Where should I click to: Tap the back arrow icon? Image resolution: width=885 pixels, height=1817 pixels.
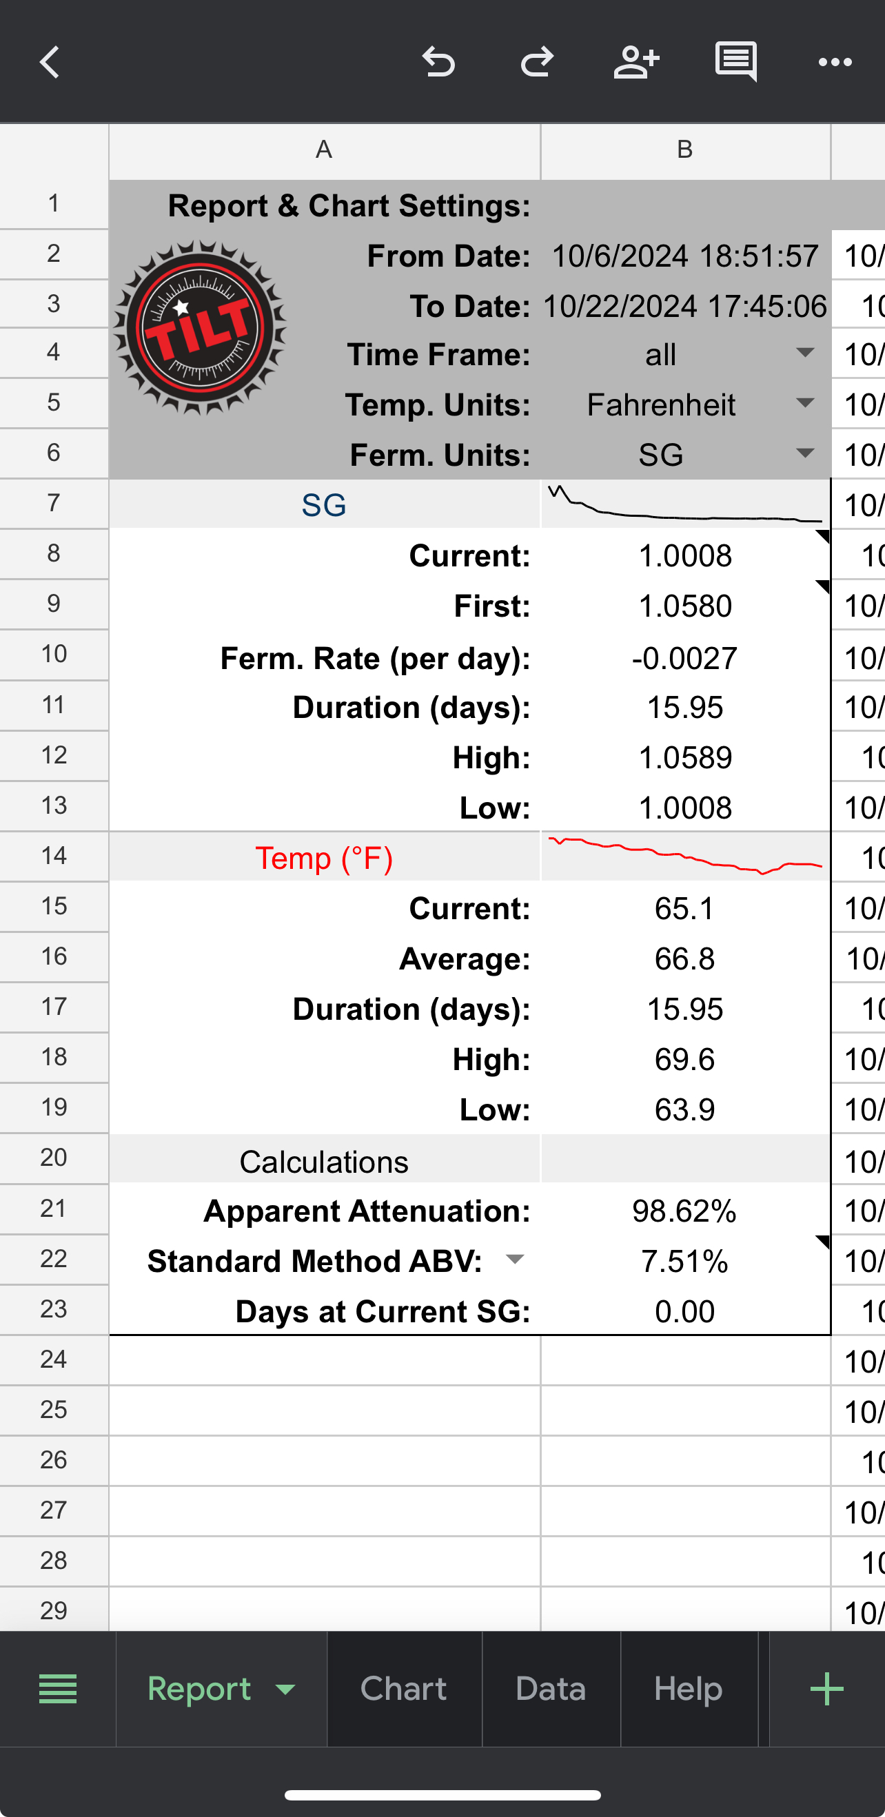tap(50, 62)
